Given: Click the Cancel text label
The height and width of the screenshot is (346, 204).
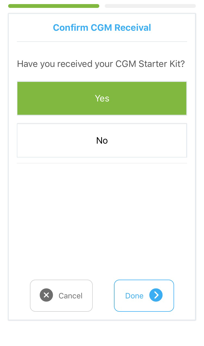Looking at the screenshot, I should (70, 296).
